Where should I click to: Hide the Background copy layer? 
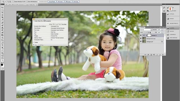coord(141,38)
